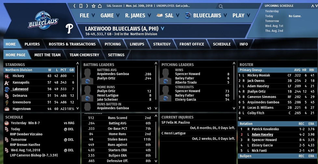This screenshot has width=318, height=164.
Task: Go back with the left arrow icon
Action: [x=74, y=6]
